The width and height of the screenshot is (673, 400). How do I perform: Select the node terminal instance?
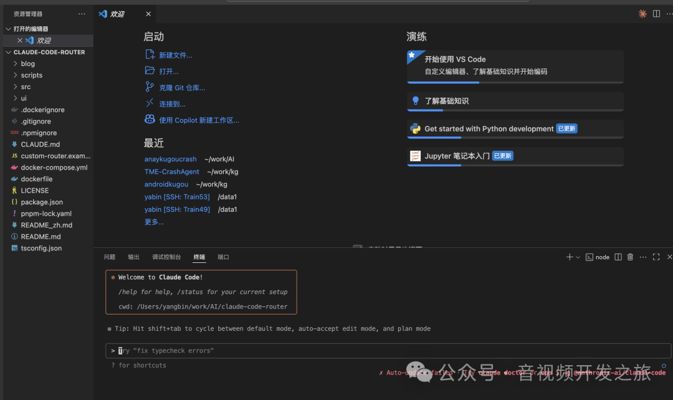point(598,257)
